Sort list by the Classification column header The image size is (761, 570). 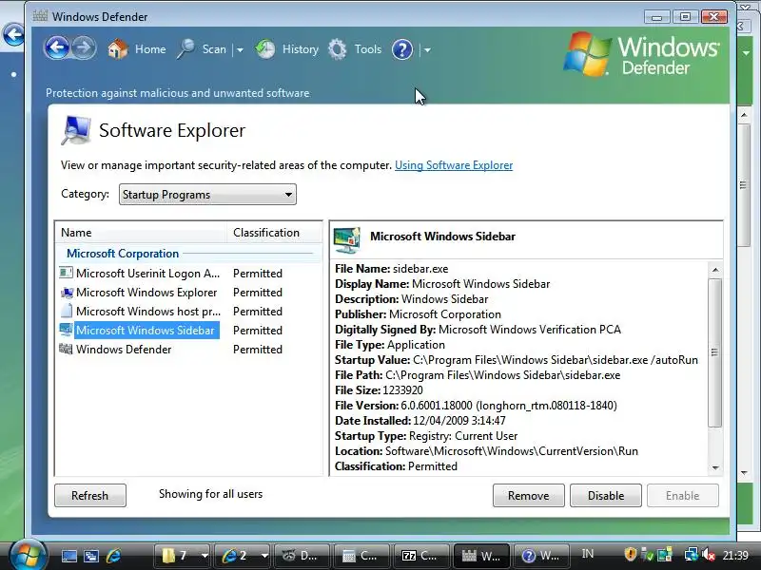274,233
